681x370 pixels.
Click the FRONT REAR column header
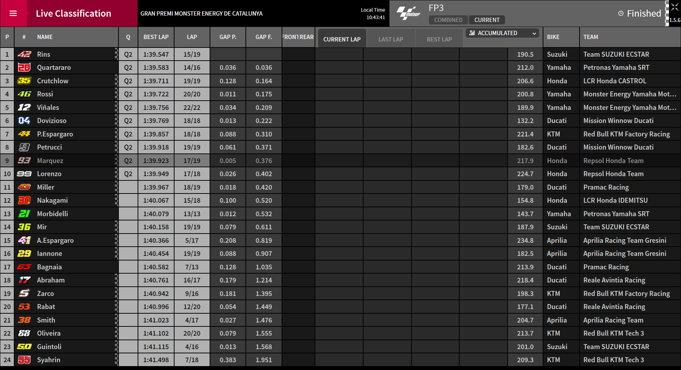298,37
